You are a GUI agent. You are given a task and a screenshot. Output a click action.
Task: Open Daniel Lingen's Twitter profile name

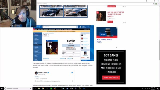[43, 72]
